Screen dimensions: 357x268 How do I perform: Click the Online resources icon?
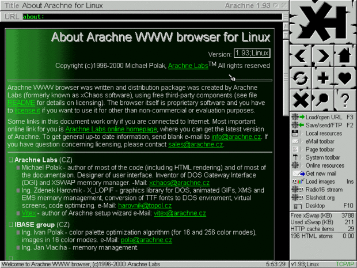point(295,165)
